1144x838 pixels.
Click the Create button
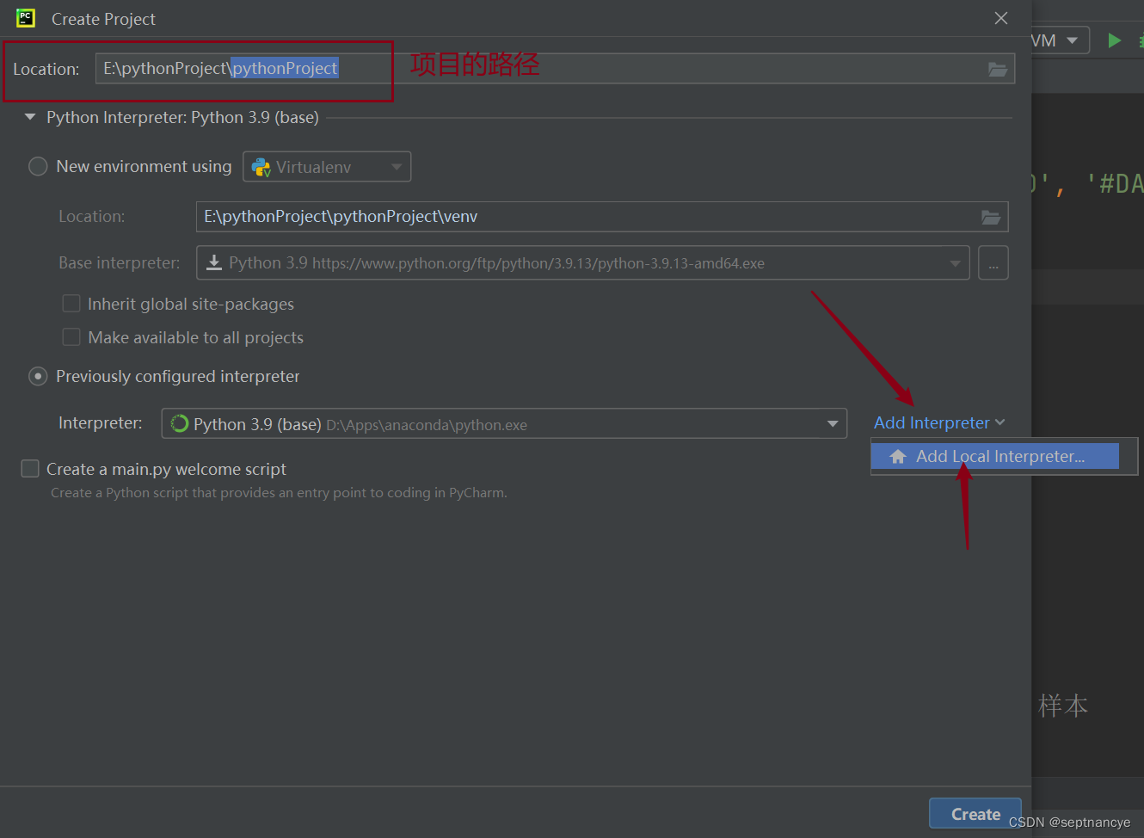[975, 814]
